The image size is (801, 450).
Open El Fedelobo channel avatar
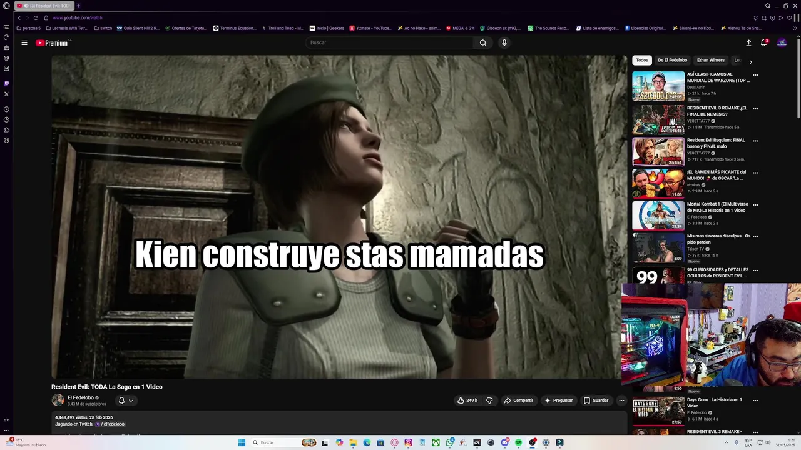(x=58, y=400)
